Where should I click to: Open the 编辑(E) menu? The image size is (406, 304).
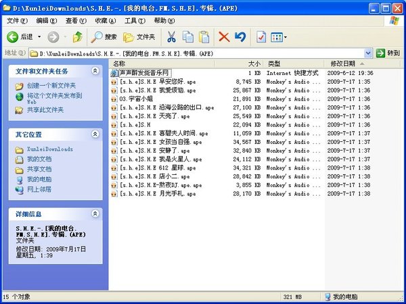pyautogui.click(x=47, y=21)
